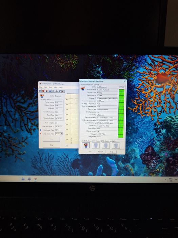Click the red stop toolbar icon in BatteryMon

[x=43, y=91]
